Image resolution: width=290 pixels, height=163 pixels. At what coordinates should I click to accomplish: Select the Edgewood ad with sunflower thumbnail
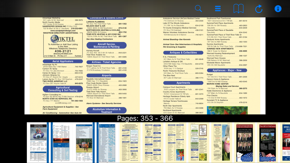199,142
